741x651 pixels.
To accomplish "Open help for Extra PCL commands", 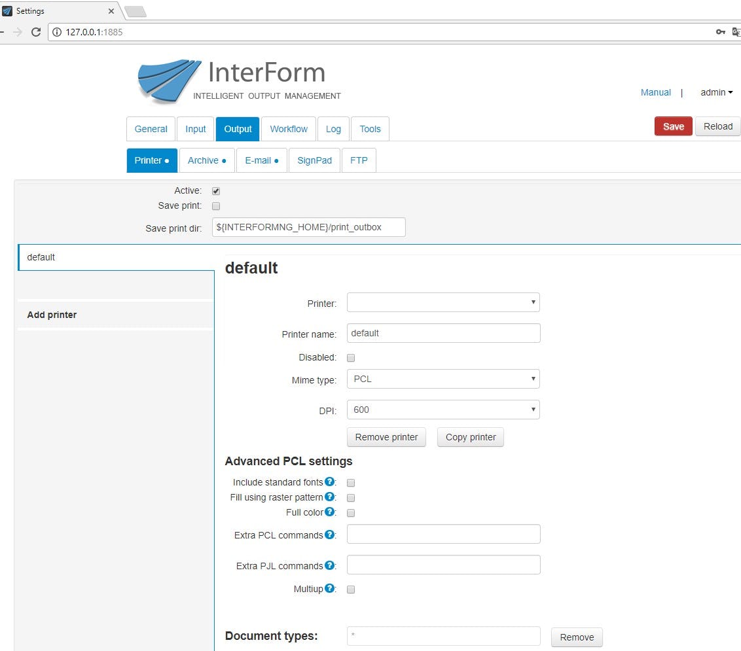I will click(x=329, y=534).
